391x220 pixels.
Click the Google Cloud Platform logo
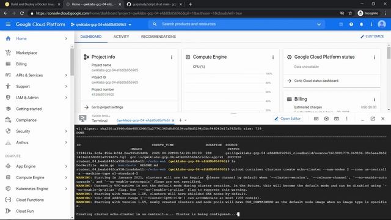[x=40, y=24]
